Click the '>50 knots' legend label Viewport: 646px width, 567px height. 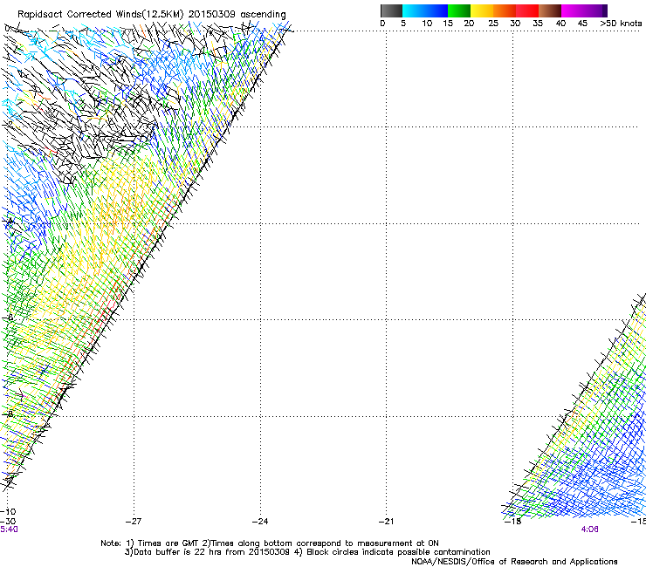coord(621,24)
